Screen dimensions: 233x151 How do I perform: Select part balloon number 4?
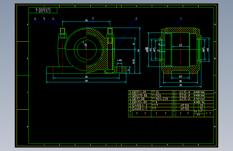coord(53,19)
